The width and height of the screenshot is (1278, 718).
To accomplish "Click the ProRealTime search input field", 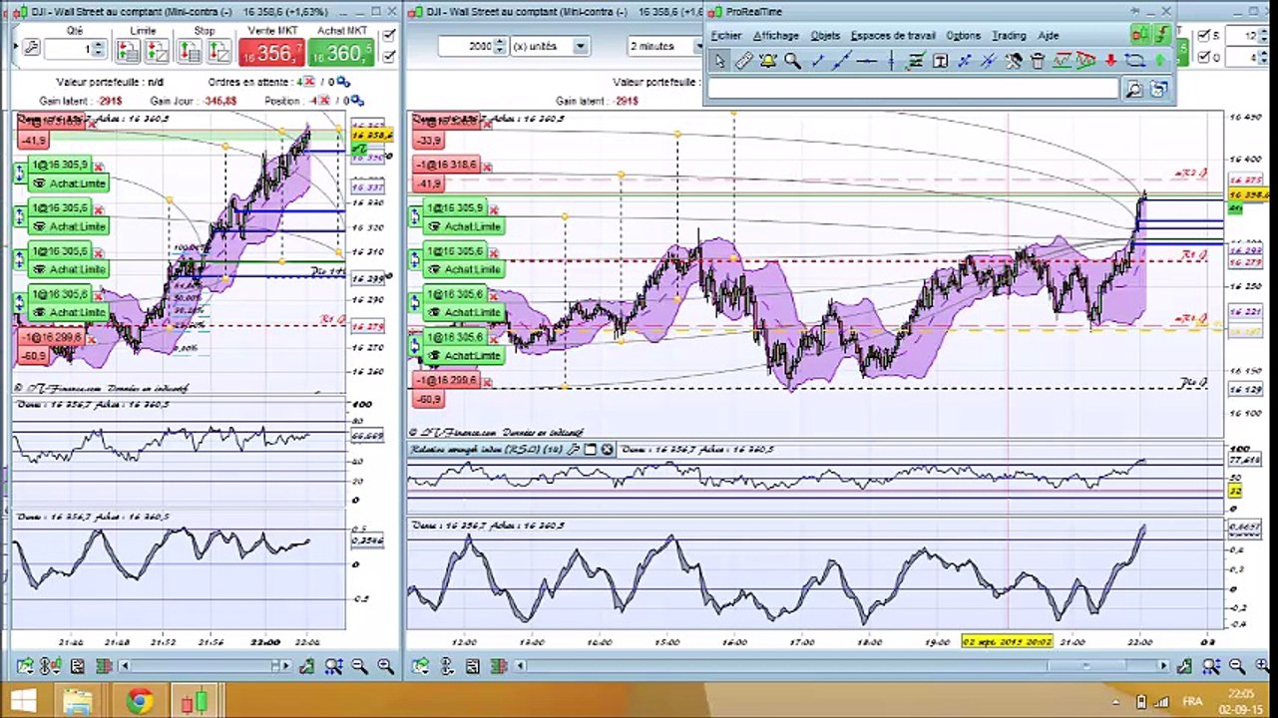I will tap(912, 89).
